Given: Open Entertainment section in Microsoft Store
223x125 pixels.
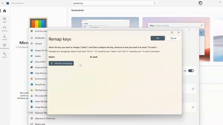Looking at the screenshot, I should (5, 46).
